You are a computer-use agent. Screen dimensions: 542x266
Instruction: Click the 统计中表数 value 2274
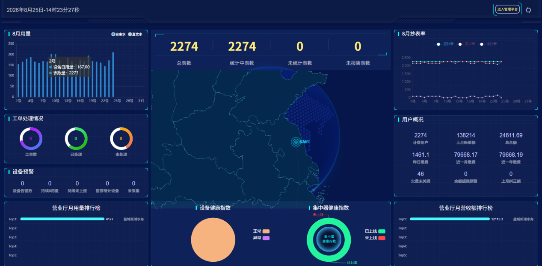pos(242,47)
